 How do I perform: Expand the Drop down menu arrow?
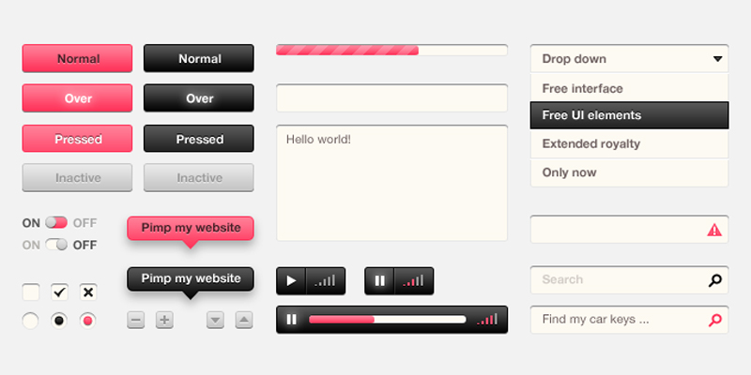click(717, 59)
